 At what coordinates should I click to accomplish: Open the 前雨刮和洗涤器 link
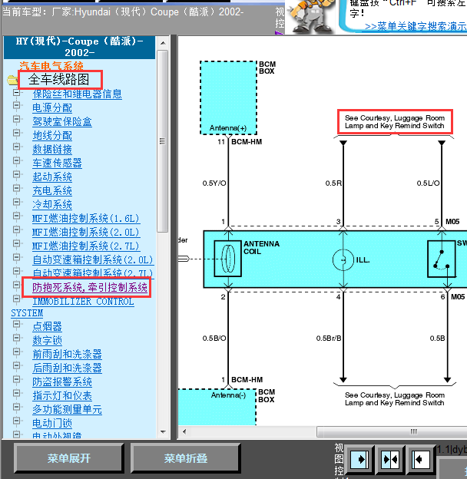click(x=67, y=355)
